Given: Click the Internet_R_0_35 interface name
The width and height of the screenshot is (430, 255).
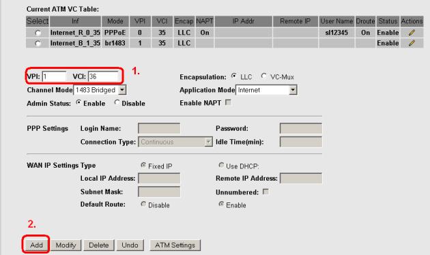Looking at the screenshot, I should pos(75,33).
